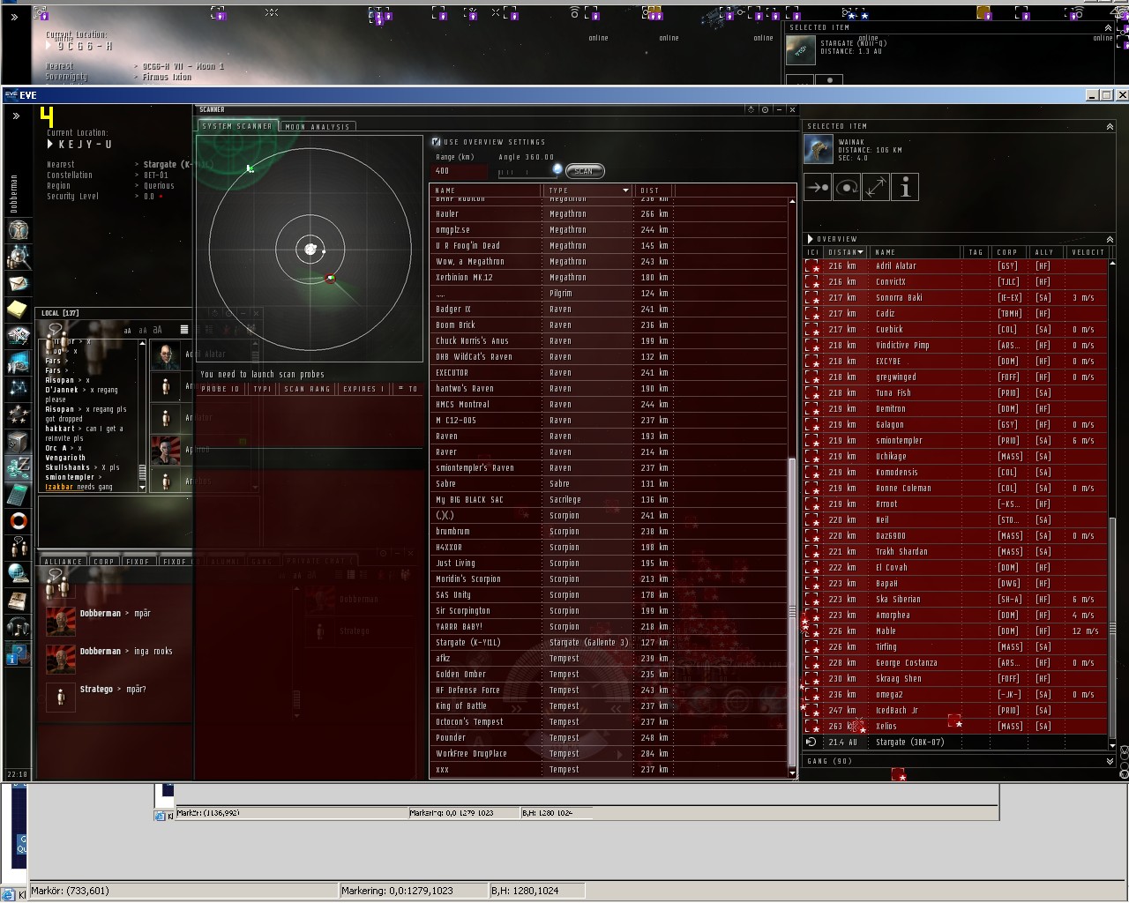Viewport: 1129px width, 903px height.
Task: Click the Wainak ship thumbnail
Action: click(819, 149)
